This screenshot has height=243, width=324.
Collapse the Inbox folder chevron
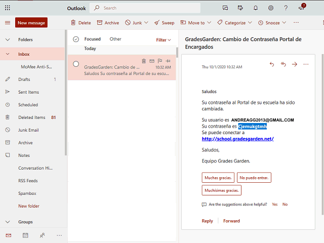pyautogui.click(x=8, y=54)
